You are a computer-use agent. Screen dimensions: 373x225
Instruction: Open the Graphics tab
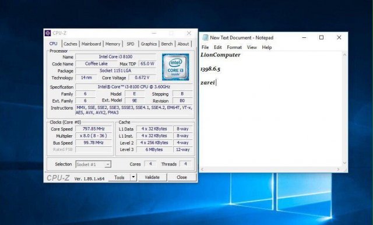(149, 44)
